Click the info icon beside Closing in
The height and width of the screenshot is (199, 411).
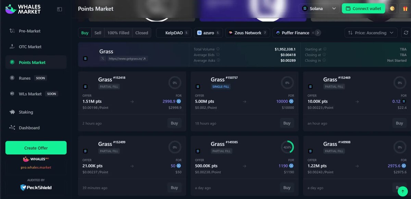(324, 60)
